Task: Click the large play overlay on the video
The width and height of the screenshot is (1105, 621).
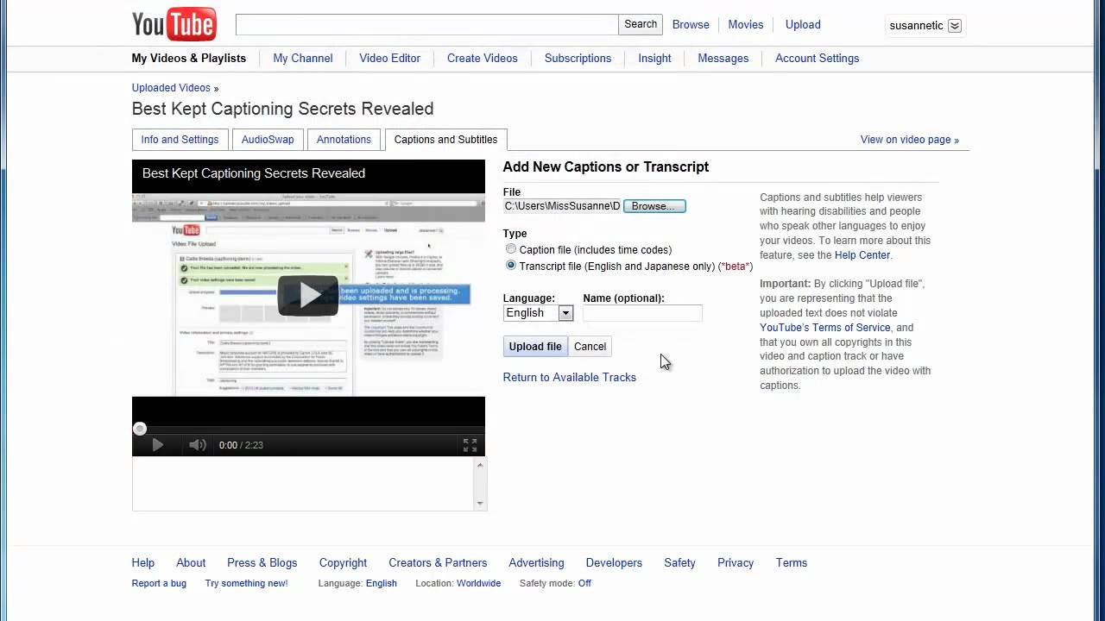Action: click(x=308, y=296)
